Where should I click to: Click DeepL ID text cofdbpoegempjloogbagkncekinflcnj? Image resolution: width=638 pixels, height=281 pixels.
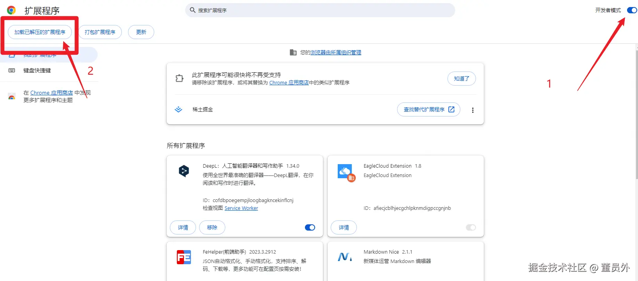point(253,200)
